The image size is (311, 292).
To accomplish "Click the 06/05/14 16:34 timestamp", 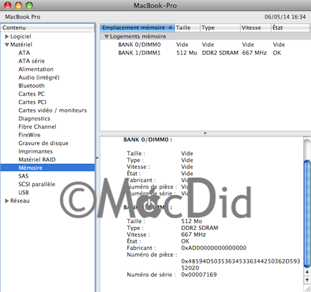I will pos(285,17).
